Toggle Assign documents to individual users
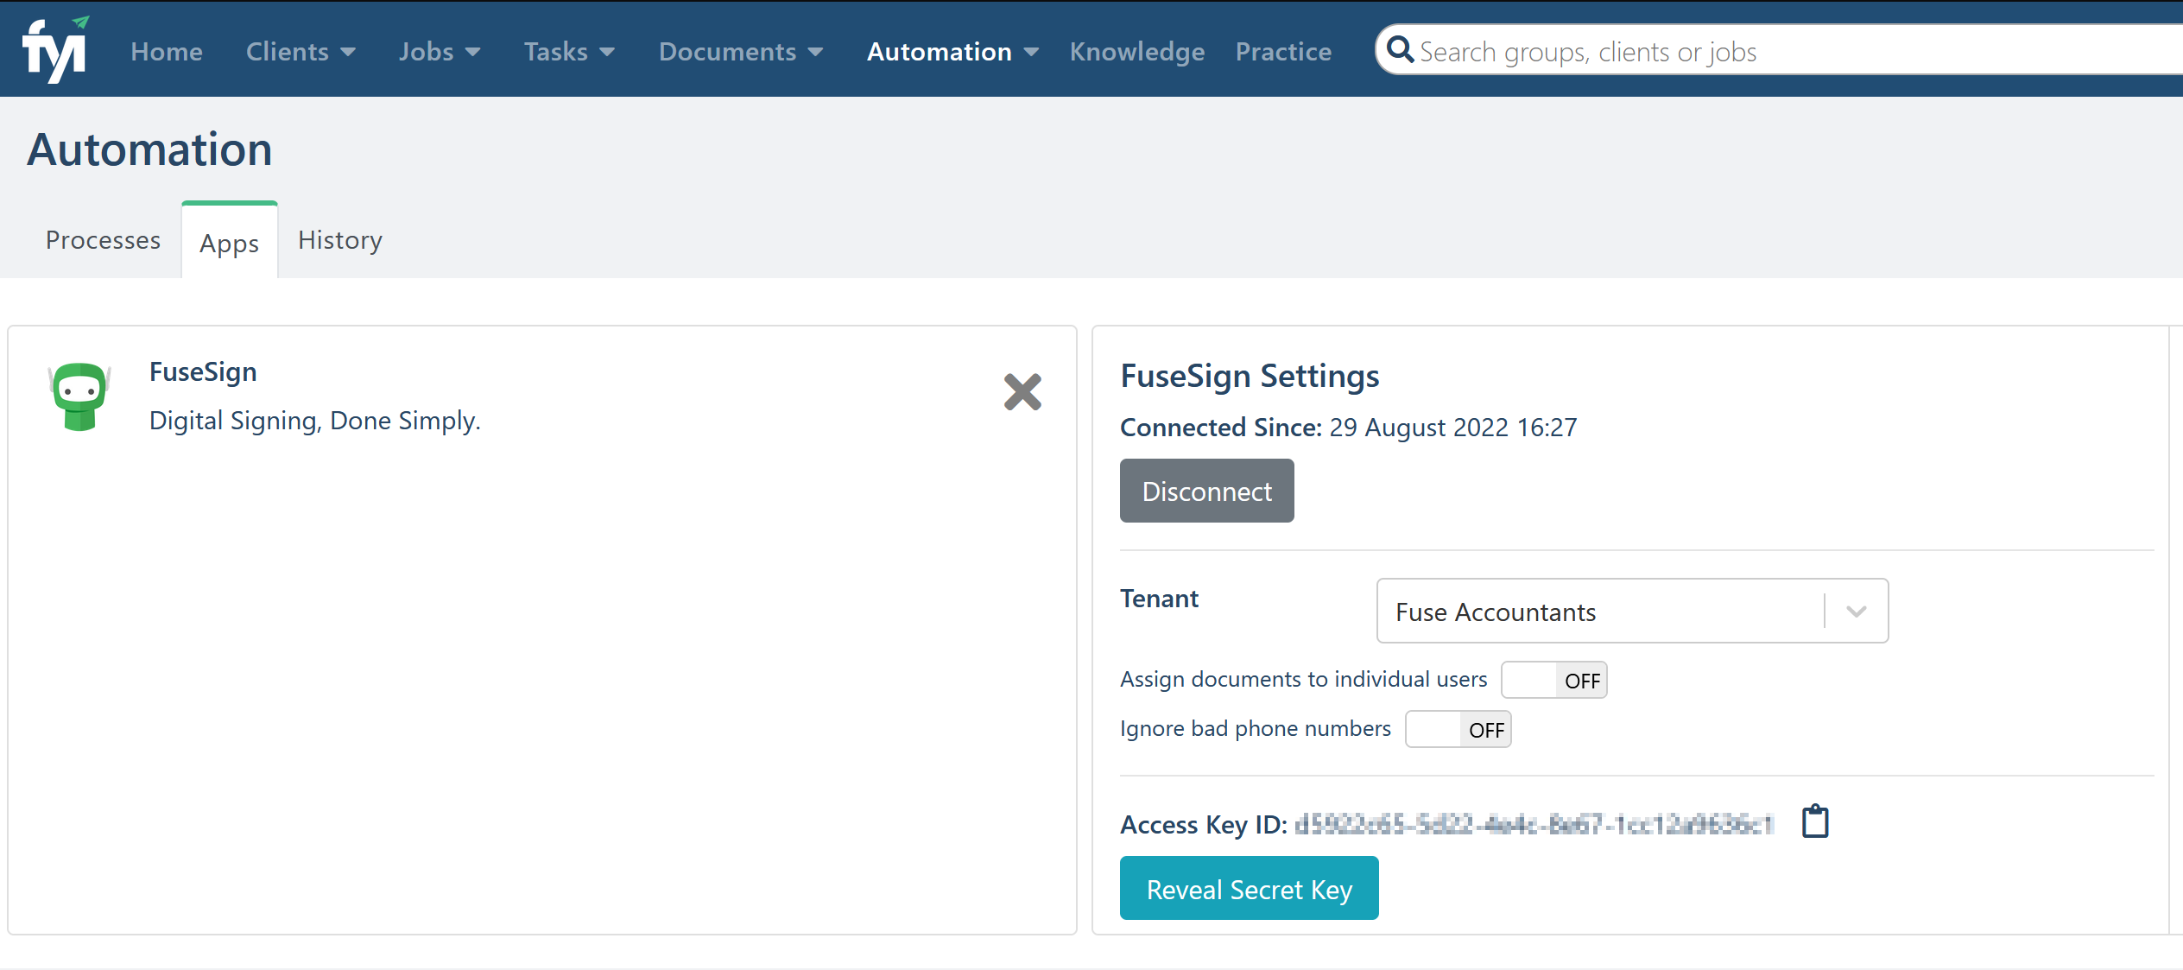This screenshot has height=970, width=2183. pos(1553,681)
